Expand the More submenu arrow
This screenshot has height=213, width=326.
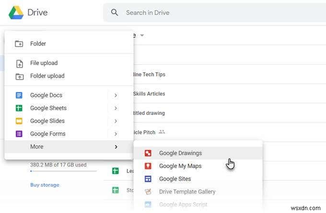(x=116, y=147)
